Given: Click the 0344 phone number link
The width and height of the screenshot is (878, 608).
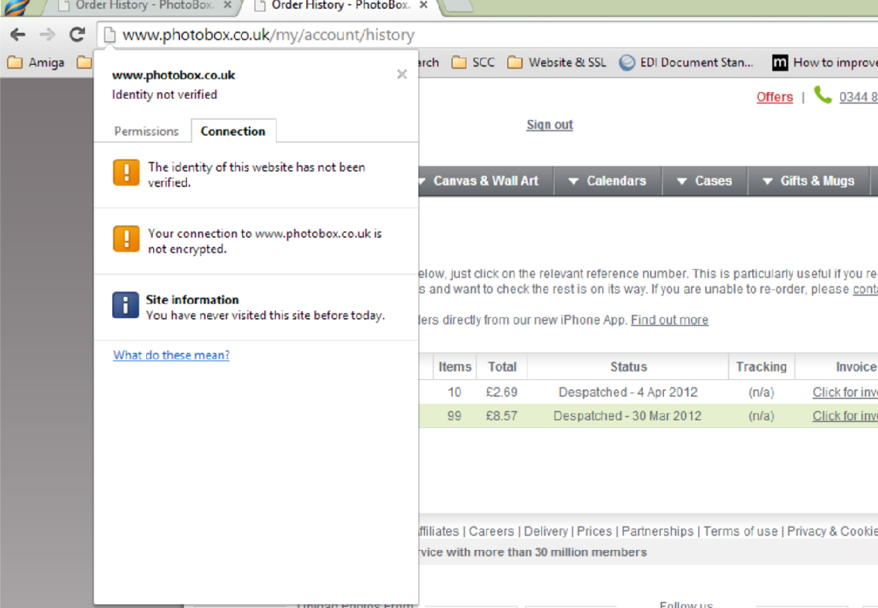Looking at the screenshot, I should click(x=858, y=97).
